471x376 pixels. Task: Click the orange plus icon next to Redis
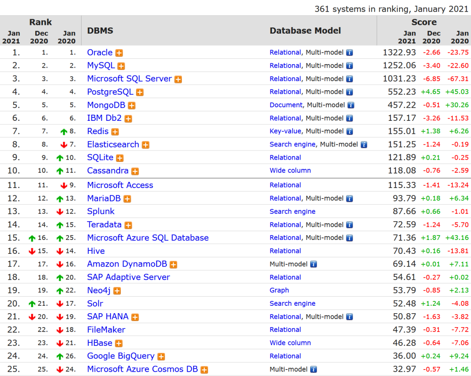tap(115, 132)
